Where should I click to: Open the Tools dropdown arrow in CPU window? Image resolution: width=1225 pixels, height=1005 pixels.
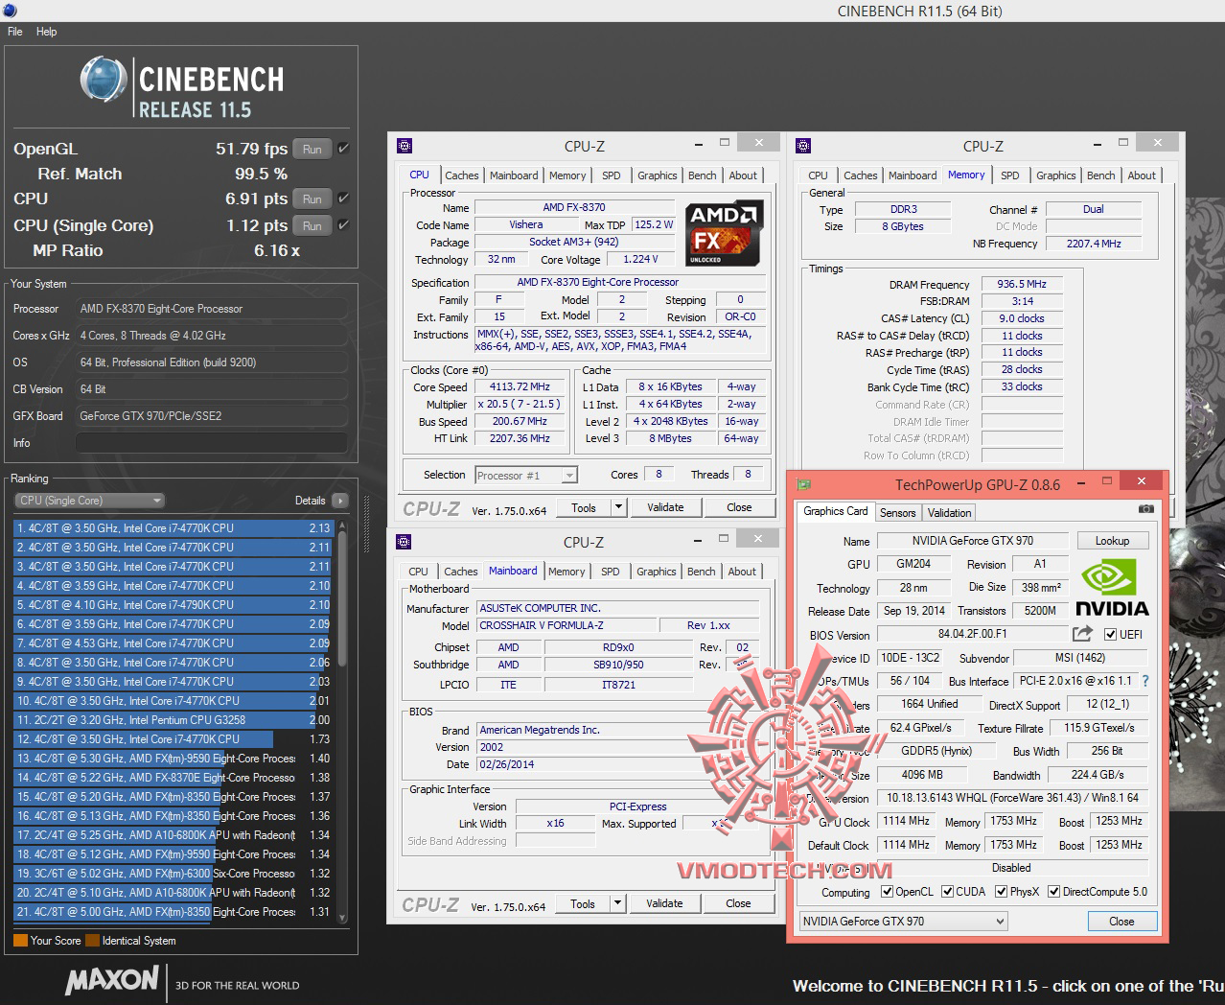[618, 507]
